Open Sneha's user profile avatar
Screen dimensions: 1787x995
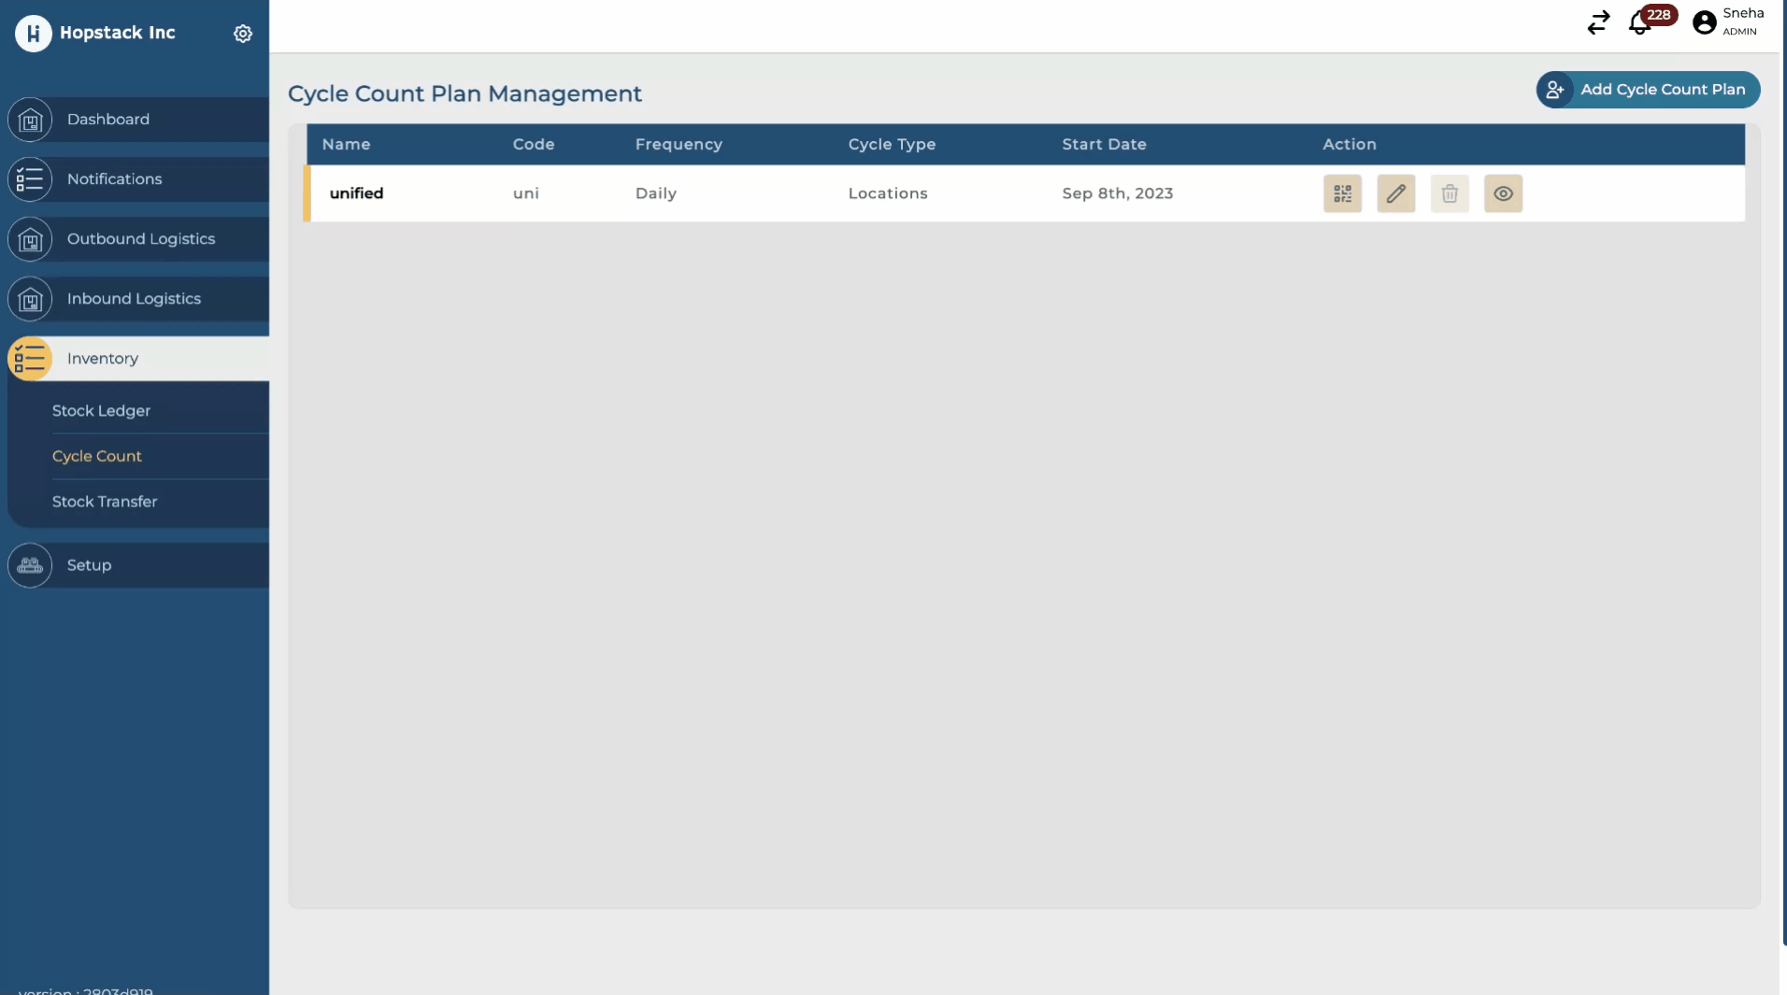[1705, 22]
